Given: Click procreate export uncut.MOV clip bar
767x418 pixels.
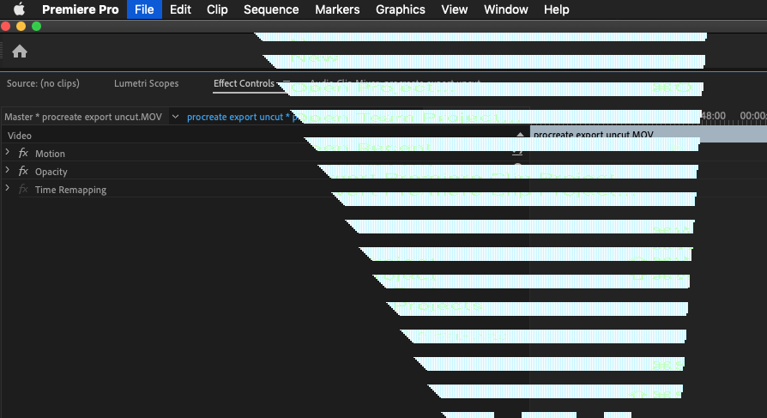Looking at the screenshot, I should [649, 134].
